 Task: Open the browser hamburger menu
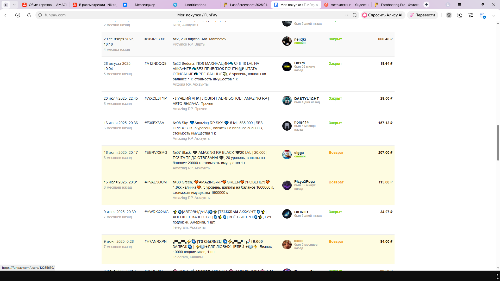[459, 5]
